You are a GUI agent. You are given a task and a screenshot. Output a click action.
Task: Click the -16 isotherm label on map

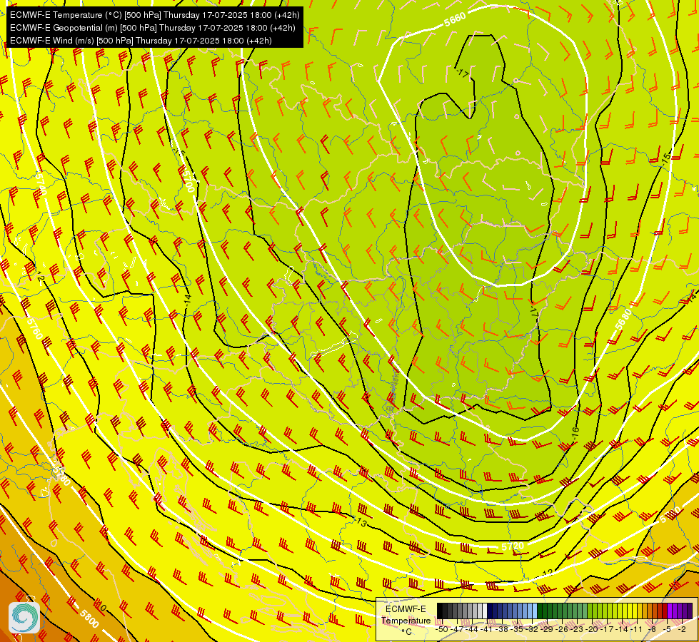click(x=575, y=432)
